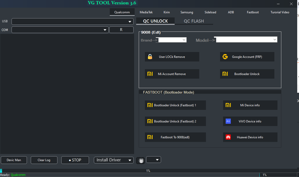Click the Huawei logo icon
299x177 pixels.
(228, 137)
